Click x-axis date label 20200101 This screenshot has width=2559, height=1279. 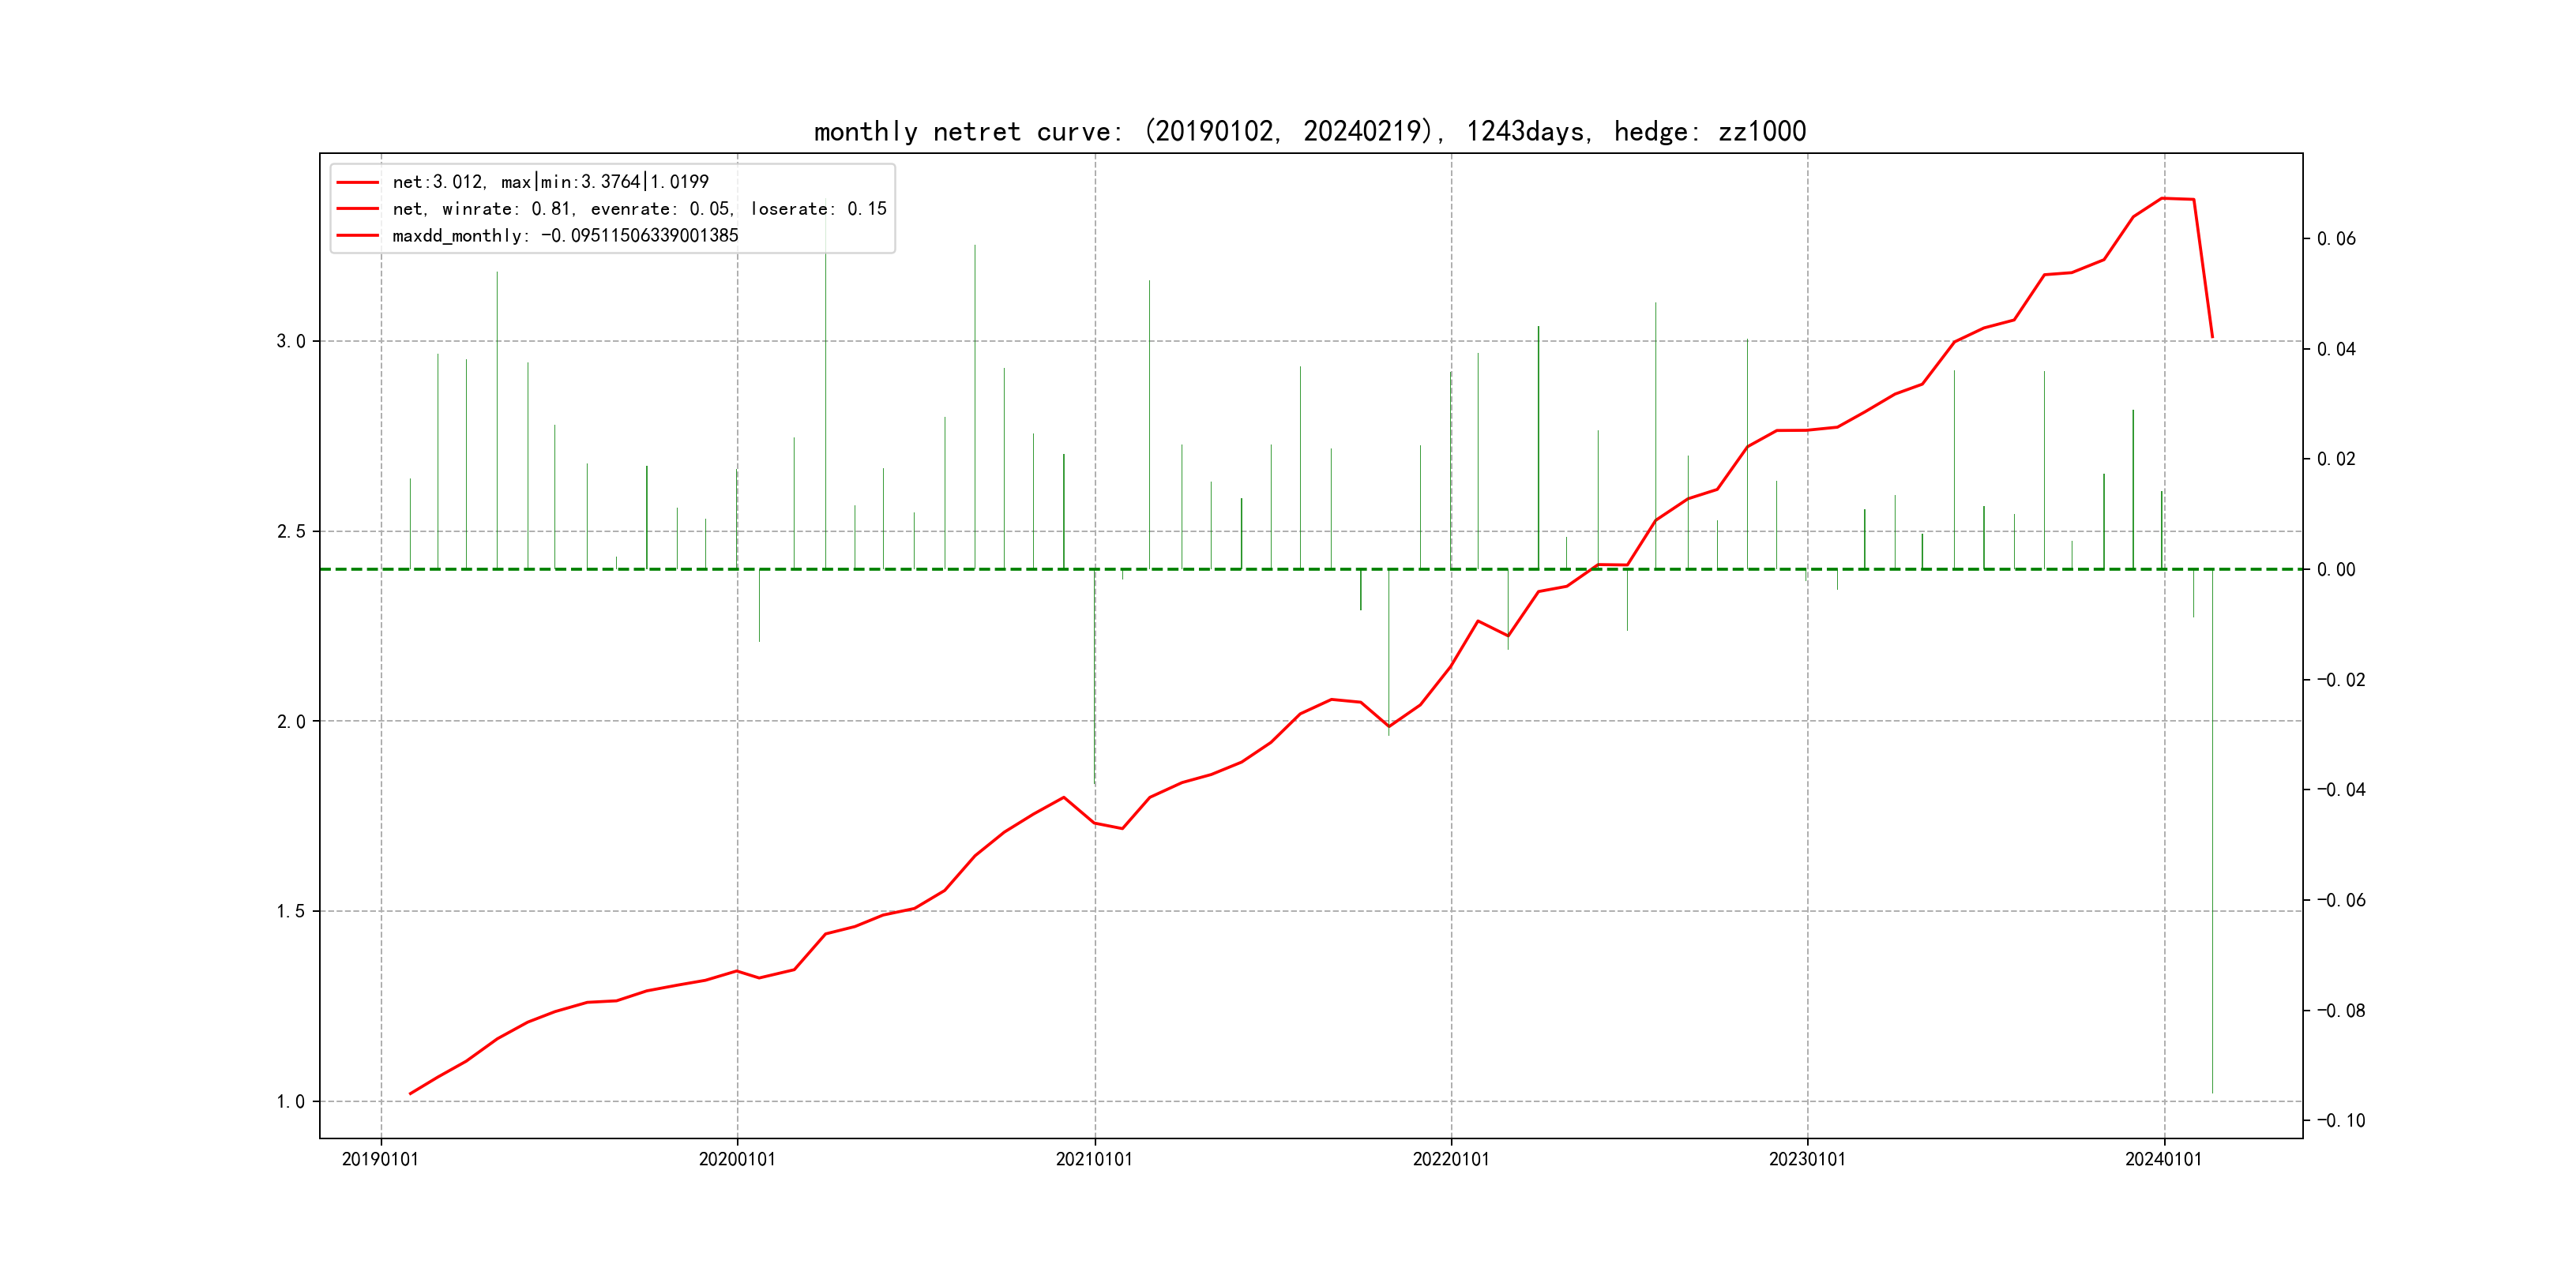(x=737, y=1159)
